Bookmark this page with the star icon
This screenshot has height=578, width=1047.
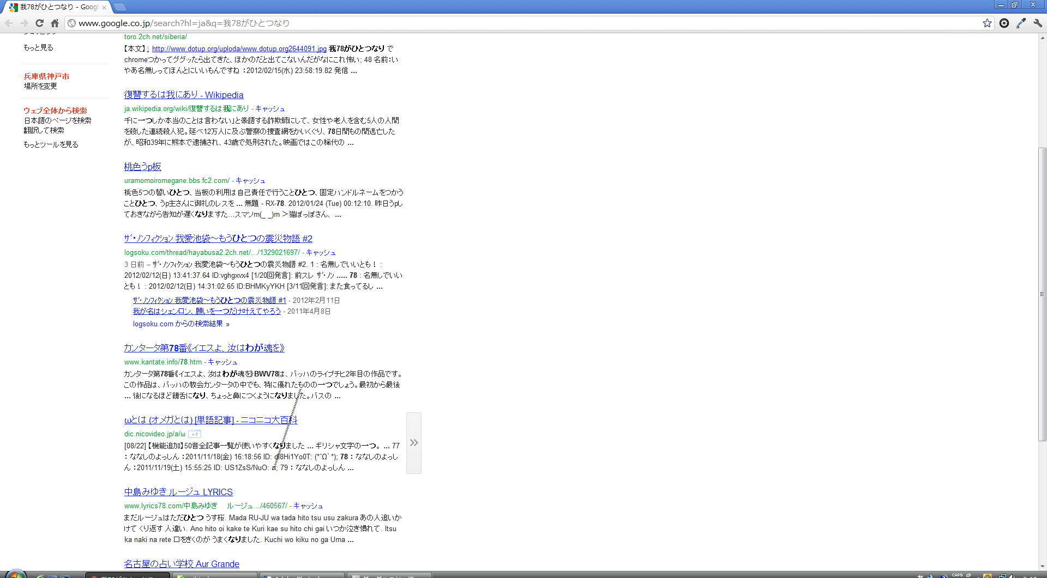[x=987, y=23]
